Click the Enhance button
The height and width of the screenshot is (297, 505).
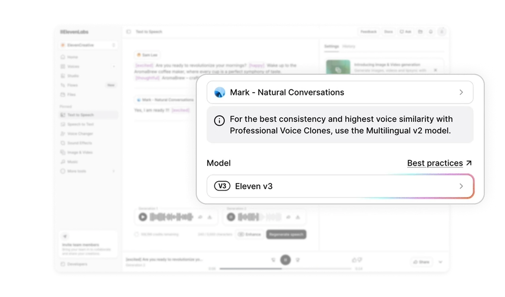tap(250, 234)
